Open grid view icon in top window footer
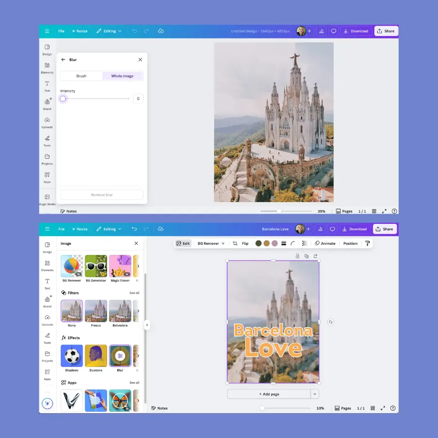This screenshot has height=438, width=438. pos(374,211)
